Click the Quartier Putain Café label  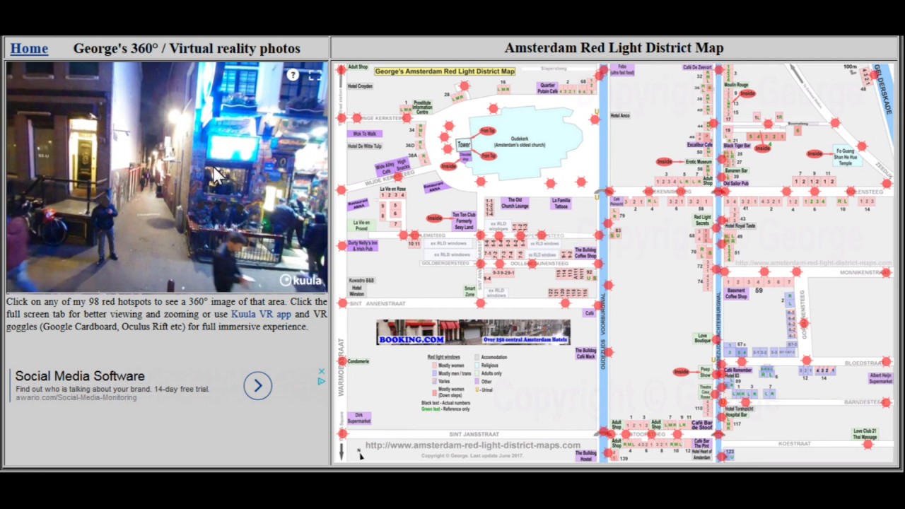pyautogui.click(x=547, y=88)
